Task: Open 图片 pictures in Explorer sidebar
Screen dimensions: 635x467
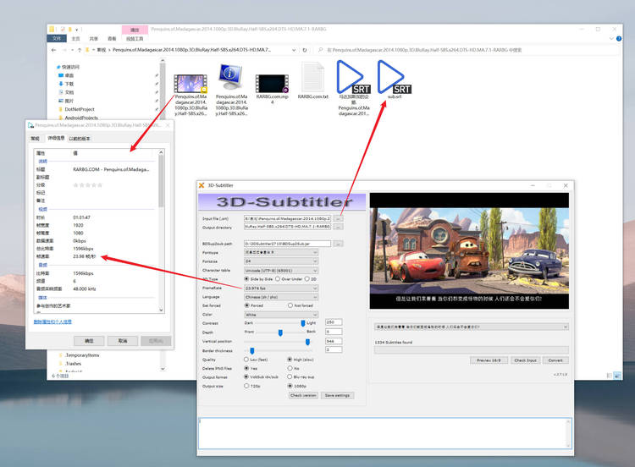Action: click(x=66, y=101)
